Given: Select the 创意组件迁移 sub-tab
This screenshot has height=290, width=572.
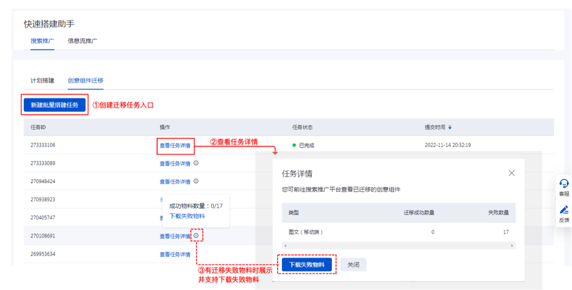Looking at the screenshot, I should (86, 80).
